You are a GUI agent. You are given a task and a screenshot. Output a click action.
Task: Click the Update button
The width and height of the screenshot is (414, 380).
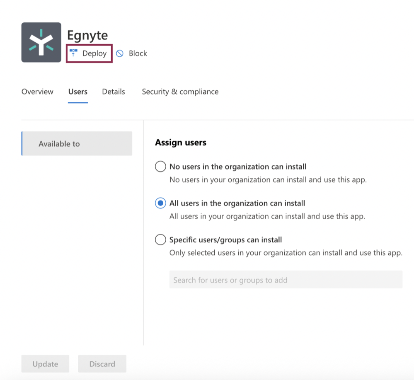[45, 363]
